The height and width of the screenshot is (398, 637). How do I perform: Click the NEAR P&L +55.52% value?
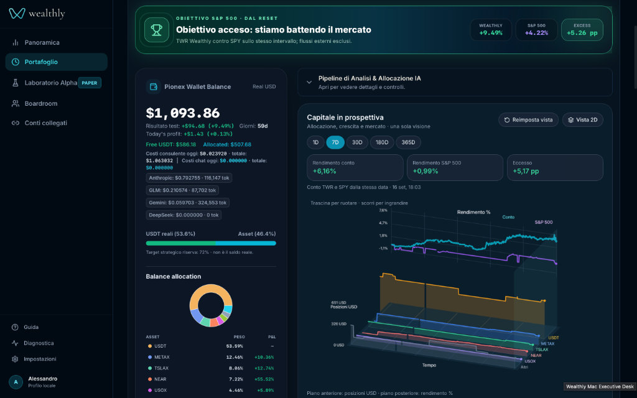coord(264,379)
